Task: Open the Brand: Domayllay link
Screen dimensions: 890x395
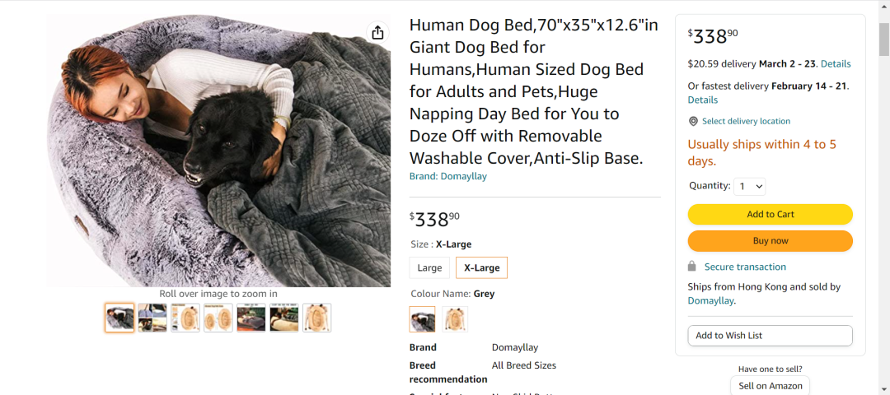Action: (447, 176)
